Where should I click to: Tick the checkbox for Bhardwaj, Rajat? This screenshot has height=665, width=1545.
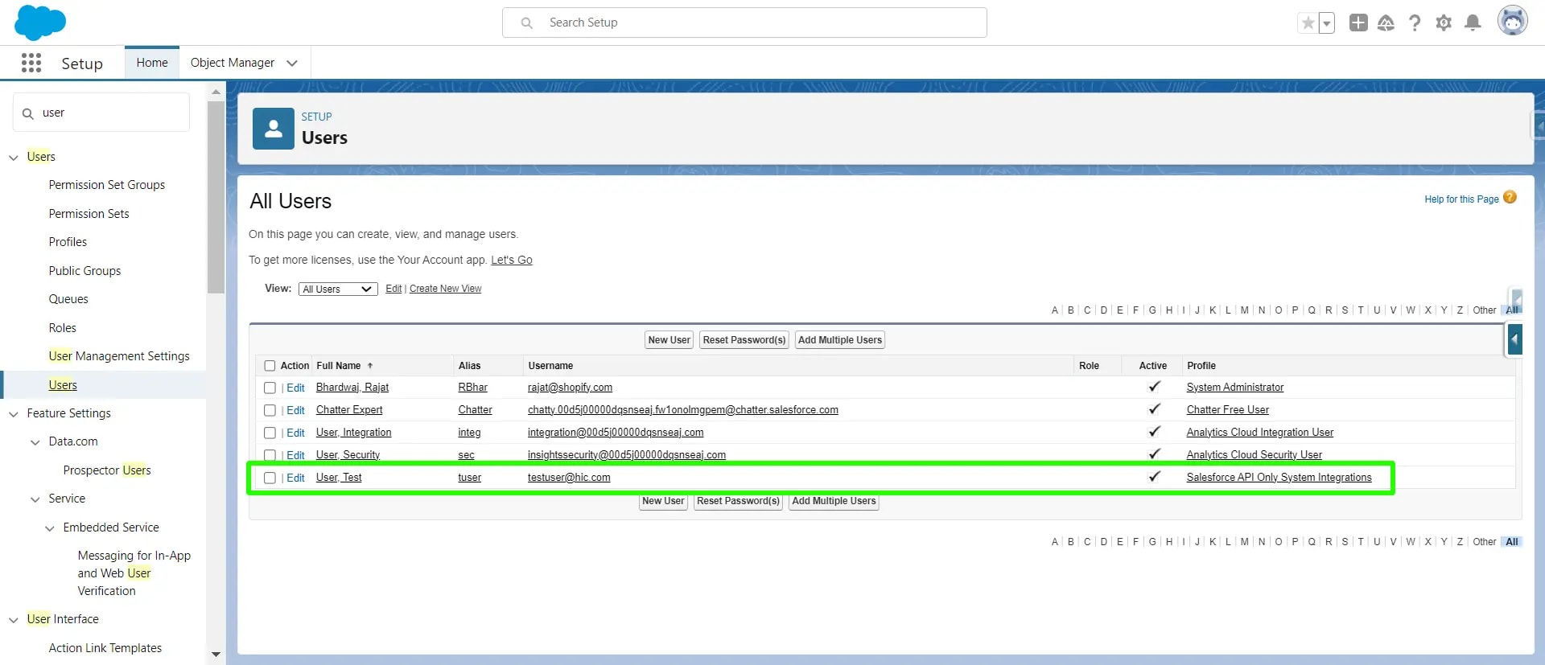click(270, 388)
